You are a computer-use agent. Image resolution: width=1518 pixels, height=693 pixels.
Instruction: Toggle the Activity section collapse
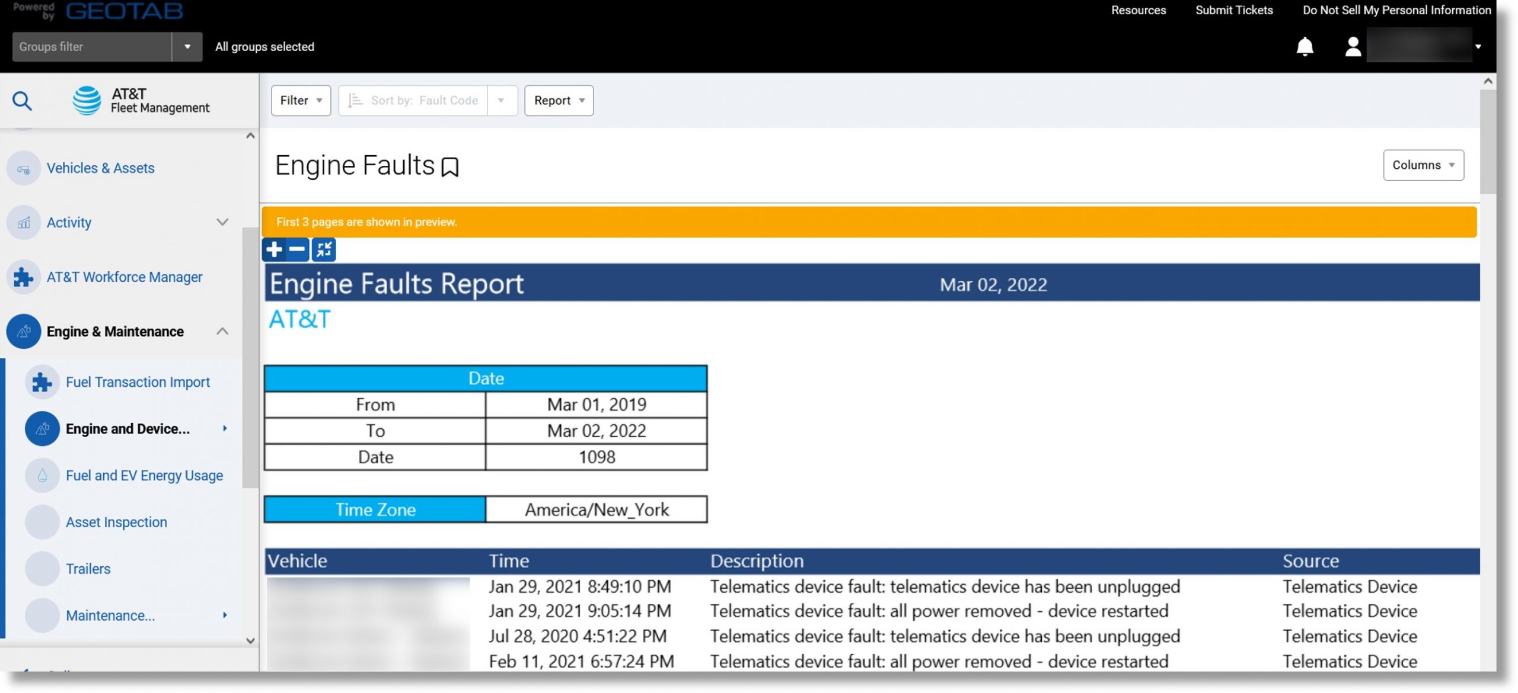point(222,223)
